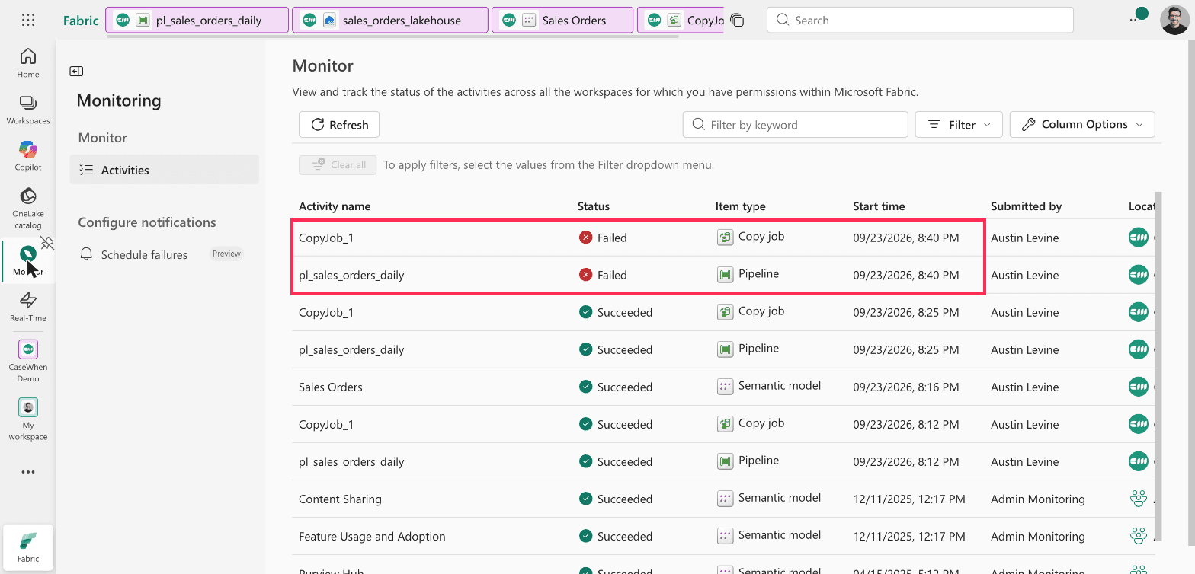
Task: Switch to sales_orders_lakehouse tab
Action: tap(390, 21)
